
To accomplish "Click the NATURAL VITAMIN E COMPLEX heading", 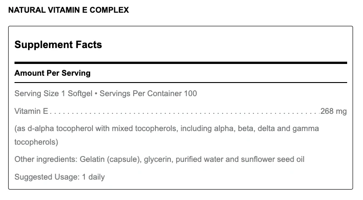I will click(x=68, y=10).
